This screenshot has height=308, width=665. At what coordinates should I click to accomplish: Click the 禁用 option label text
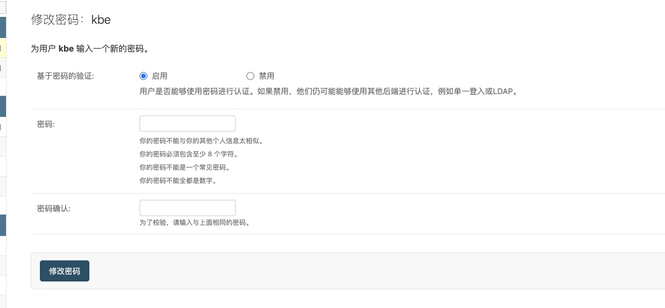[x=266, y=76]
